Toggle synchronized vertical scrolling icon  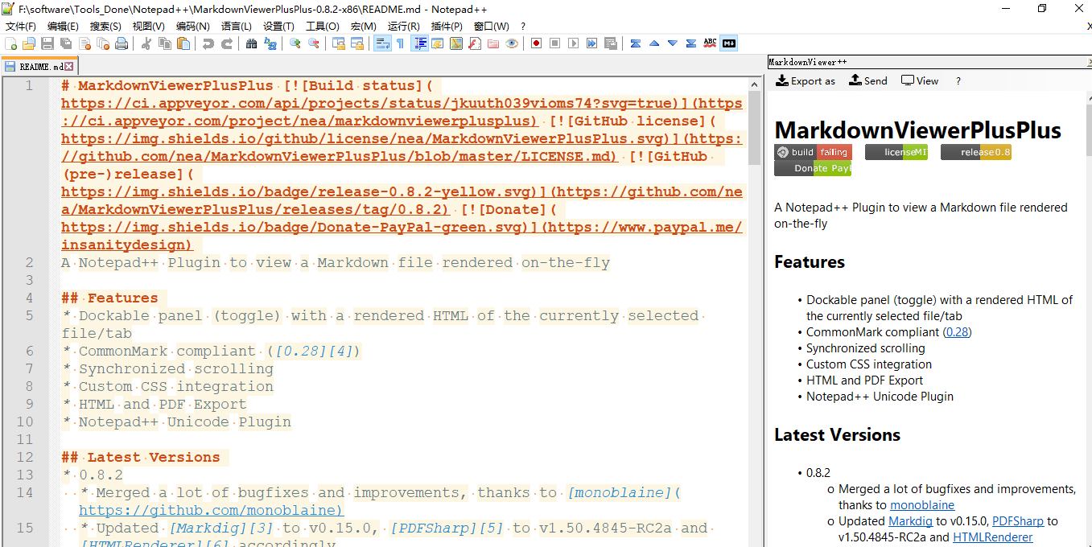point(338,43)
